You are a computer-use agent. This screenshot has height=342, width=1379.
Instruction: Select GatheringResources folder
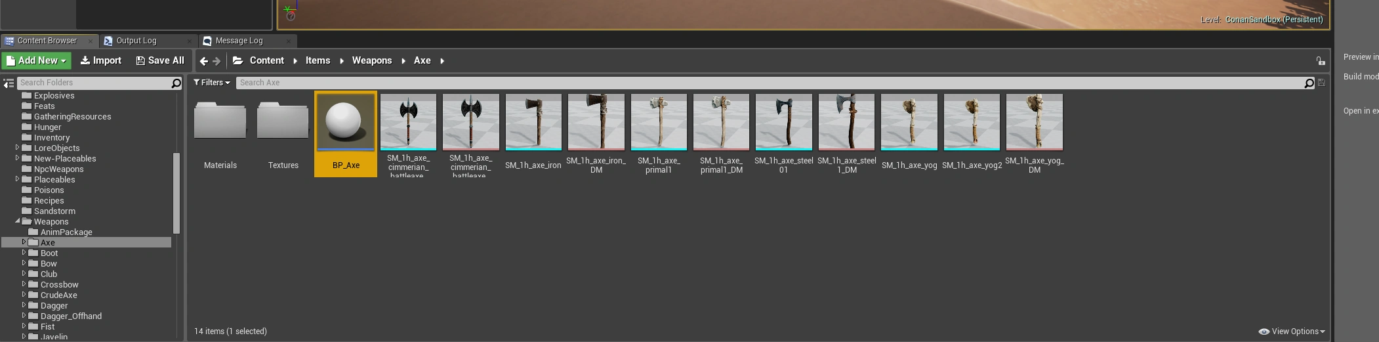coord(72,117)
